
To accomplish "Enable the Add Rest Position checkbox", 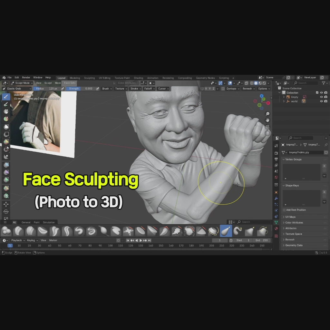I will (x=284, y=210).
